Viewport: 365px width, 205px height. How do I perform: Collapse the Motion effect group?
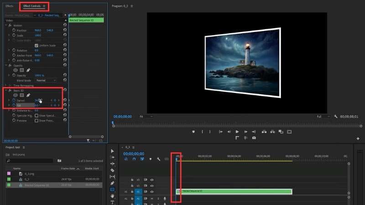tap(6, 25)
